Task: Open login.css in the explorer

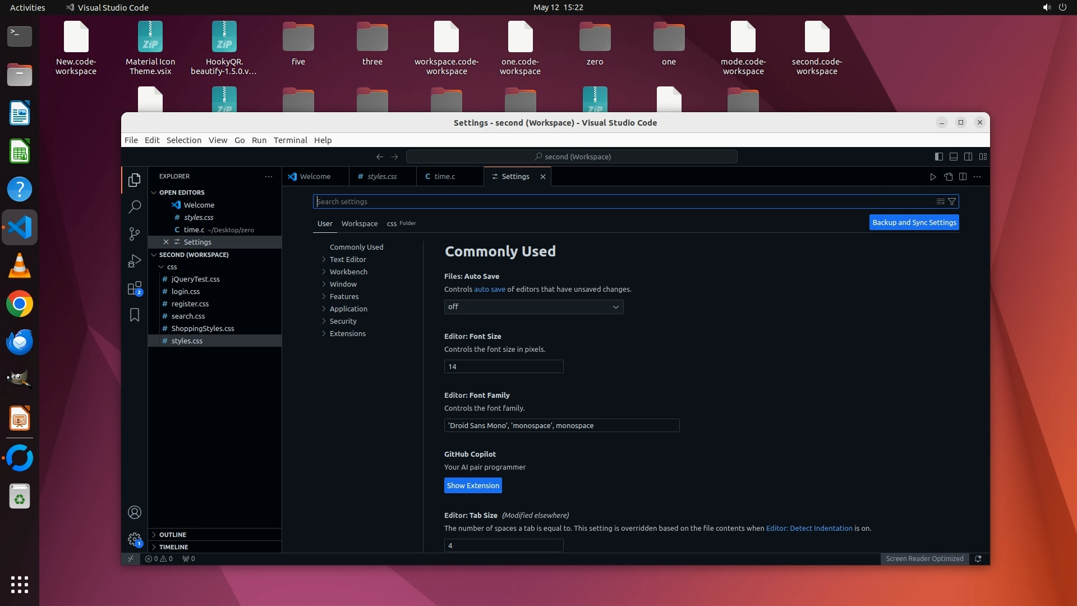Action: pyautogui.click(x=186, y=292)
